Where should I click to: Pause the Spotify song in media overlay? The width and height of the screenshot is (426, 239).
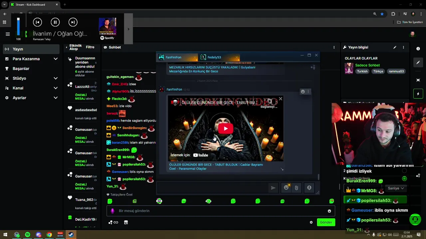[55, 22]
